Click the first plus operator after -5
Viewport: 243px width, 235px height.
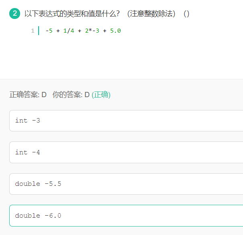click(x=58, y=31)
